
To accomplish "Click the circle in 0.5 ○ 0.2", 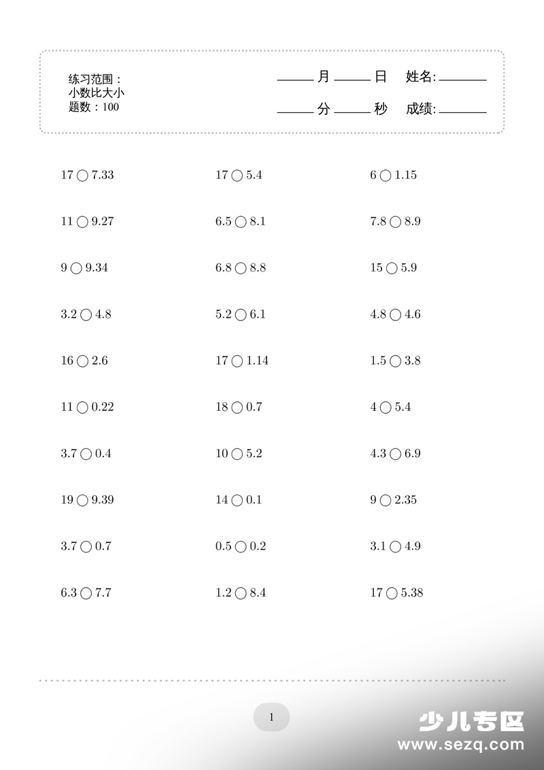I will click(241, 547).
